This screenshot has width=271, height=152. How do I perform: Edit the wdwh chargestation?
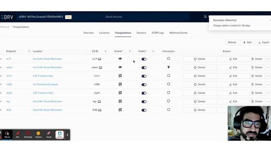click(x=233, y=68)
